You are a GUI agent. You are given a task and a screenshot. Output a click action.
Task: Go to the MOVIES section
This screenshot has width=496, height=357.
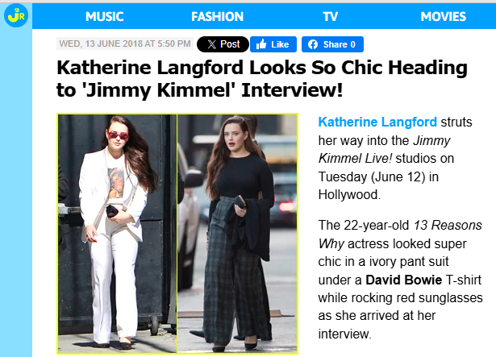(x=443, y=16)
